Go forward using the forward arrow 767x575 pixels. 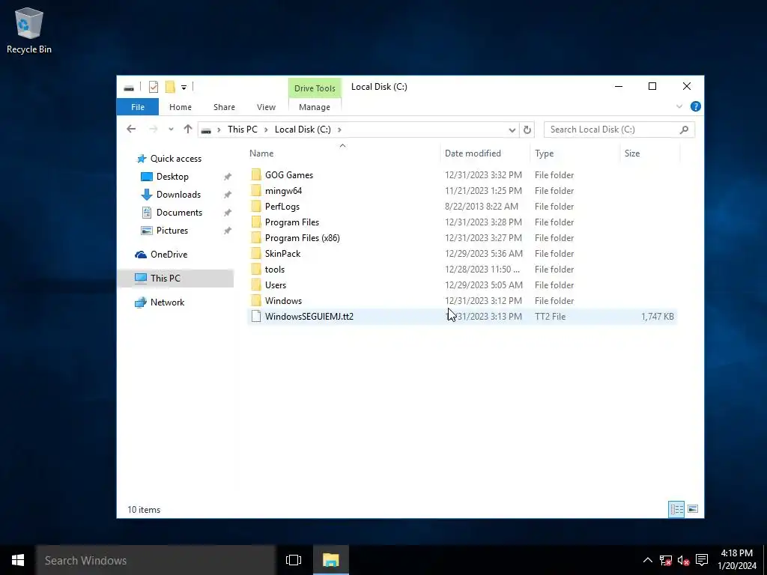tap(153, 129)
